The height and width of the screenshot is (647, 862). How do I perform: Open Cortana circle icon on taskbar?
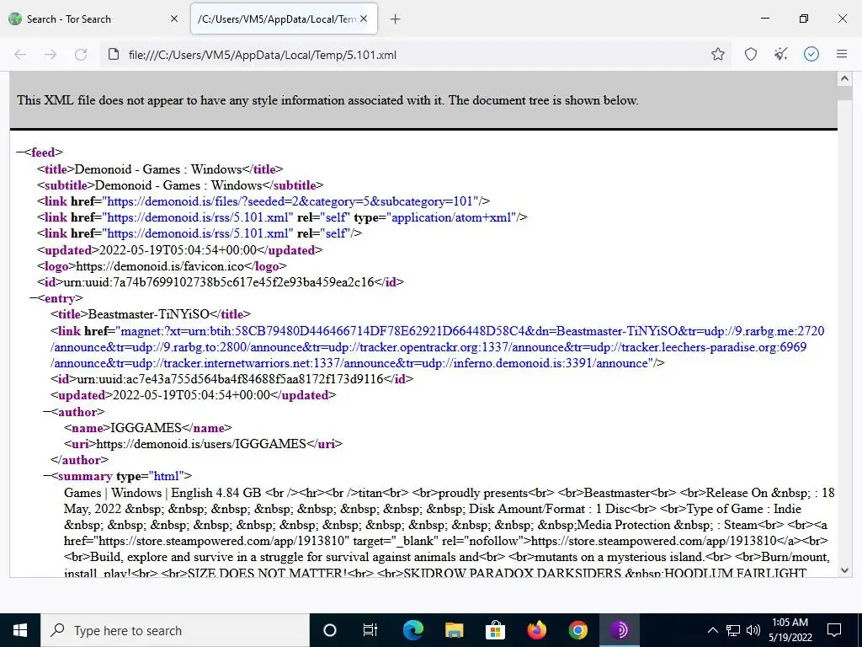(x=330, y=630)
